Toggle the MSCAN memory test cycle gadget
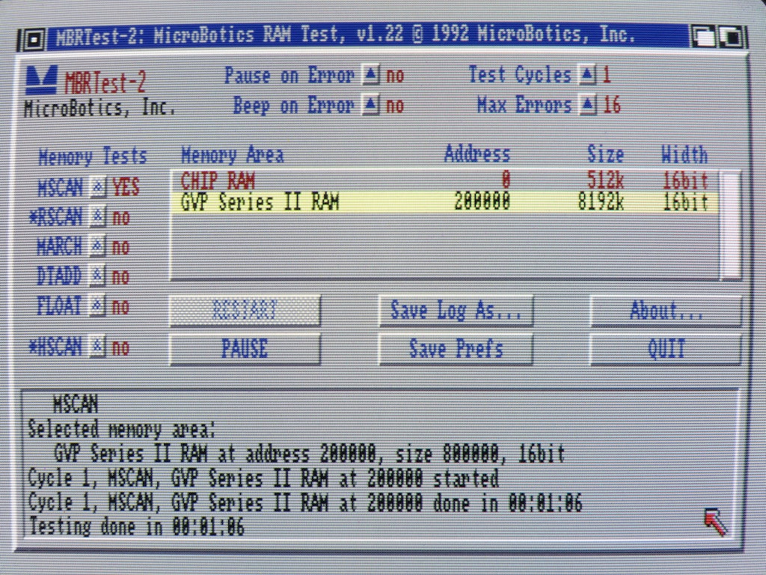 [98, 187]
